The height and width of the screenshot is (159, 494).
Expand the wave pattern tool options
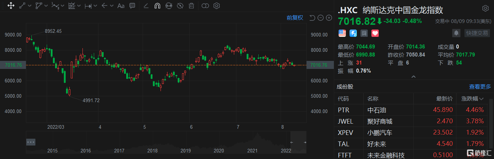pos(63,6)
